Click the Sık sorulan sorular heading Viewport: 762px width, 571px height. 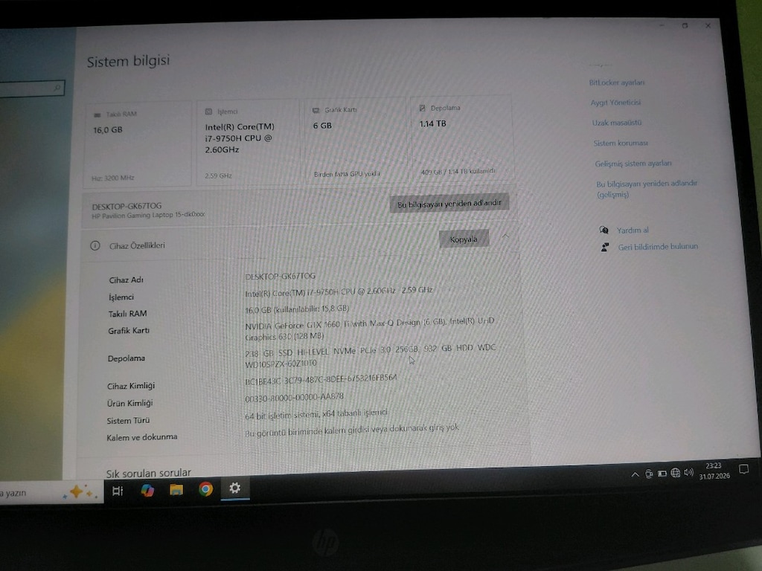tap(148, 472)
